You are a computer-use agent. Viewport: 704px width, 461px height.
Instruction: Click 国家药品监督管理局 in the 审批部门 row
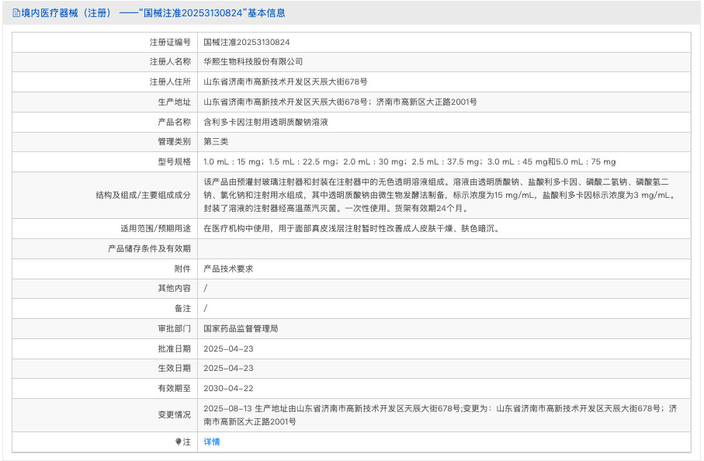(239, 328)
